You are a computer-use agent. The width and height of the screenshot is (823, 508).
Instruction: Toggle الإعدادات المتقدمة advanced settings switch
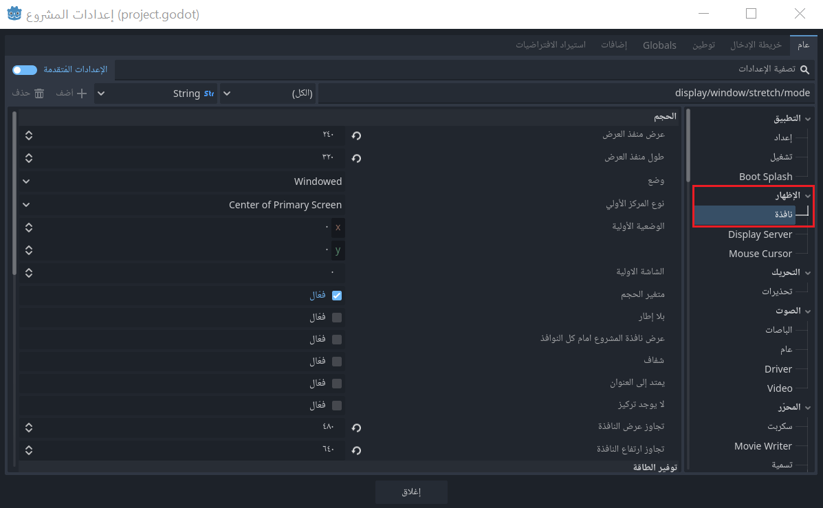pos(25,69)
